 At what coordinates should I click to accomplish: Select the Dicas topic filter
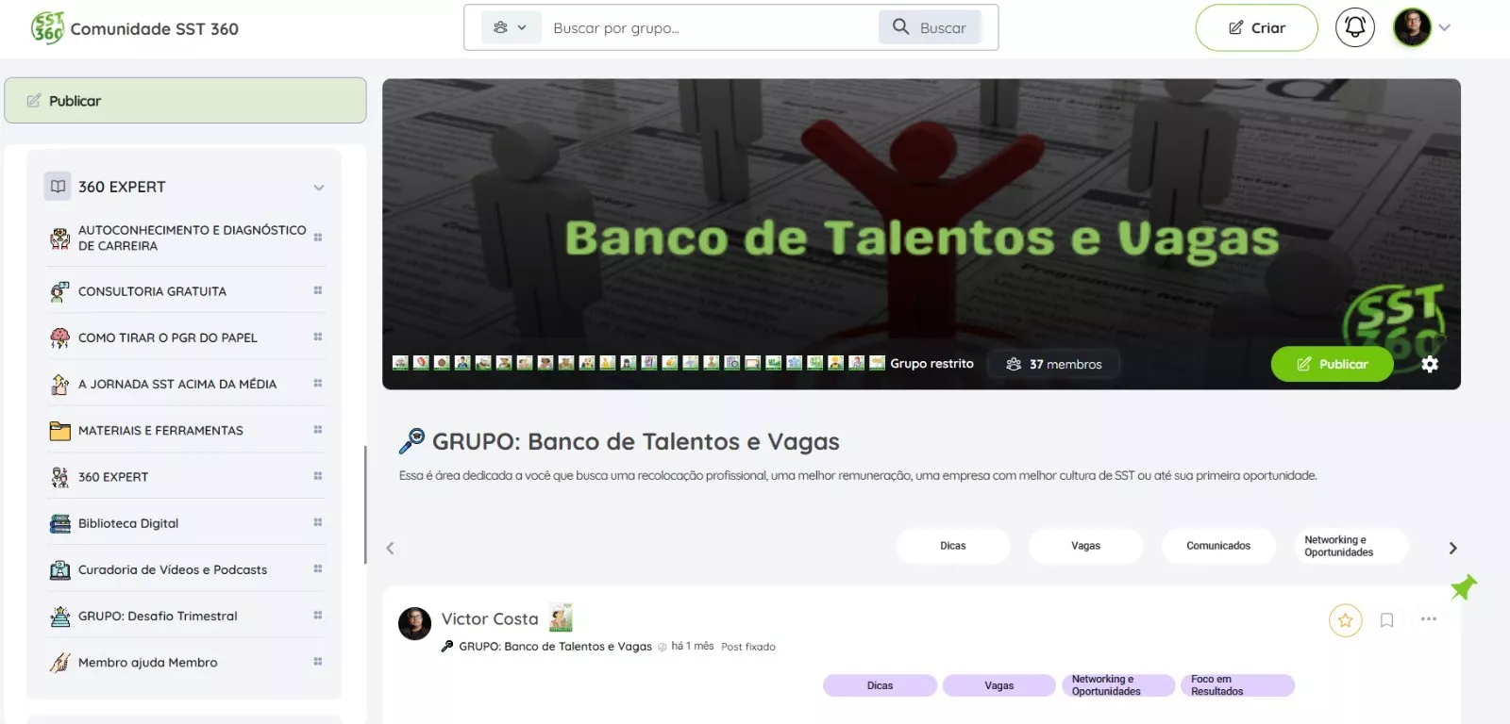tap(953, 546)
